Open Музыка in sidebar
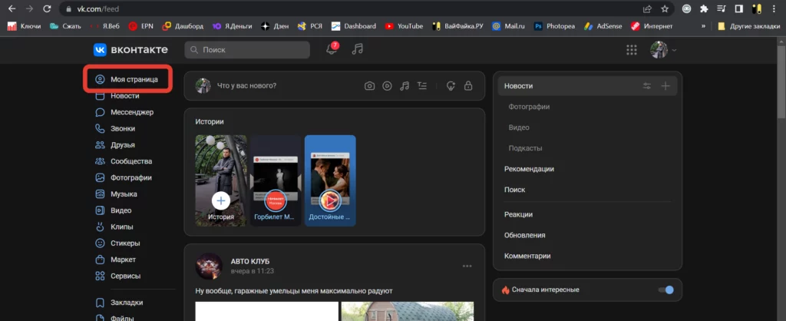The image size is (786, 321). coord(117,194)
